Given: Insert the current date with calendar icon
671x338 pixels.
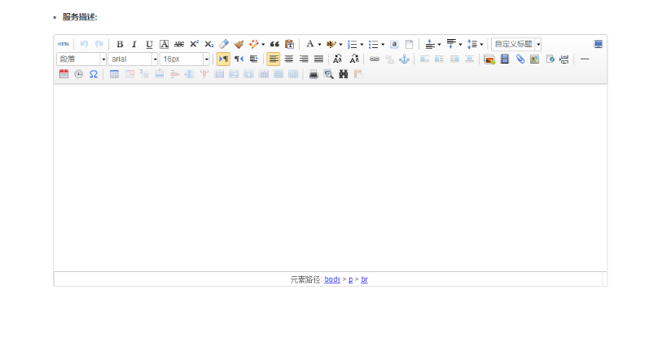Looking at the screenshot, I should 64,74.
